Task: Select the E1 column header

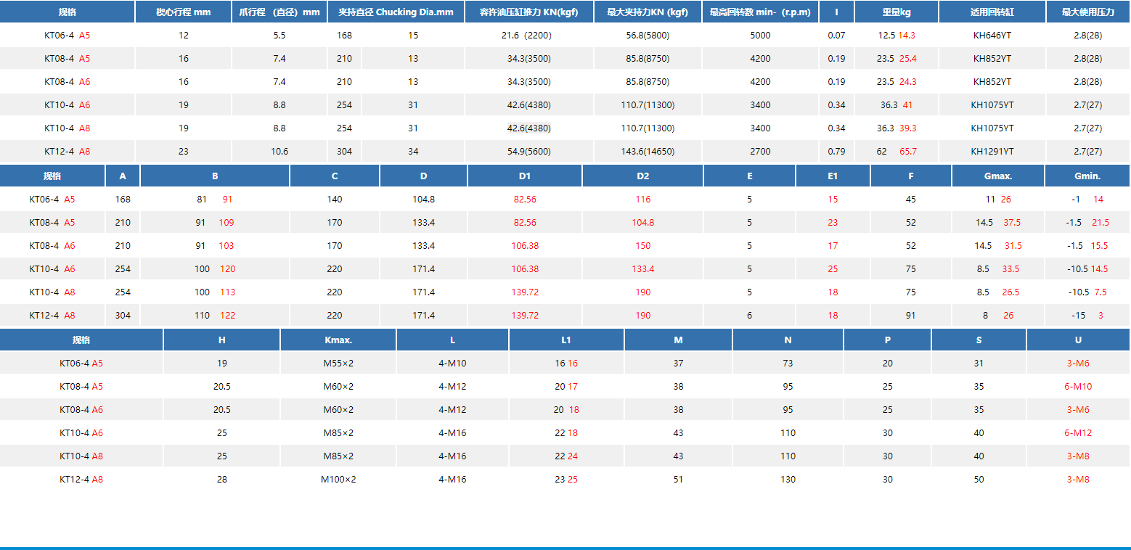Action: [x=833, y=176]
